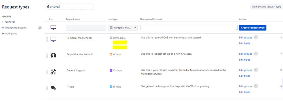Select the General group in sidebar
This screenshot has width=283, height=102.
click(x=10, y=22)
